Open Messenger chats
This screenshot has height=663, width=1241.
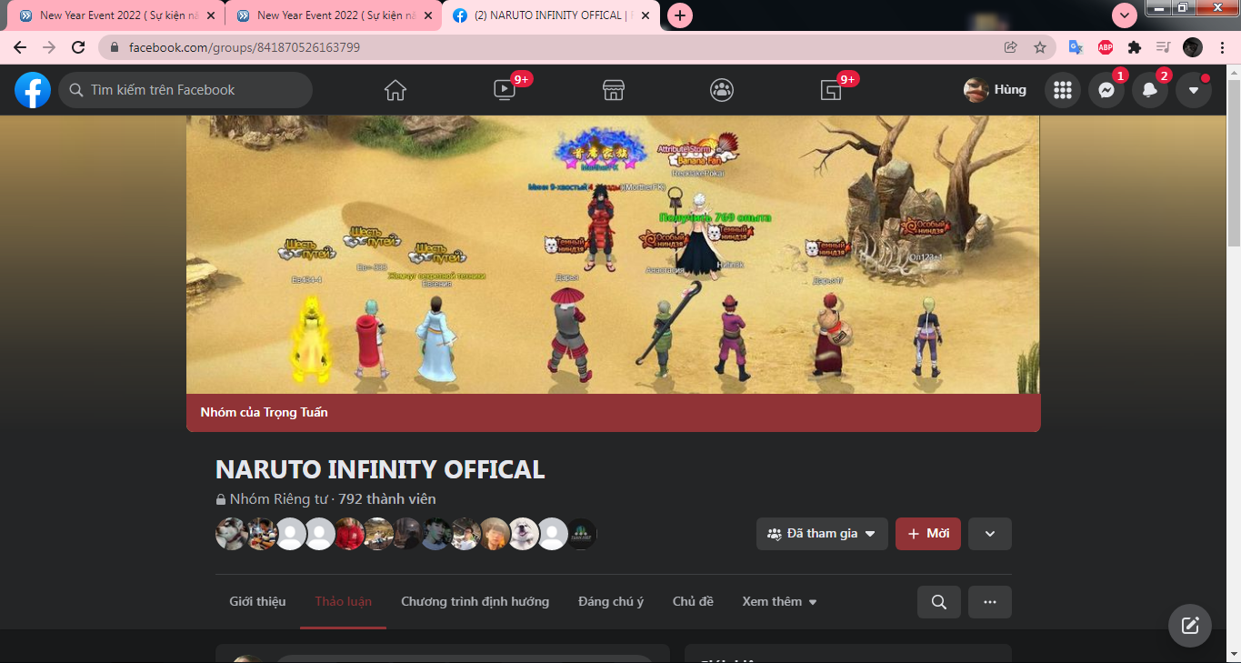click(1106, 90)
